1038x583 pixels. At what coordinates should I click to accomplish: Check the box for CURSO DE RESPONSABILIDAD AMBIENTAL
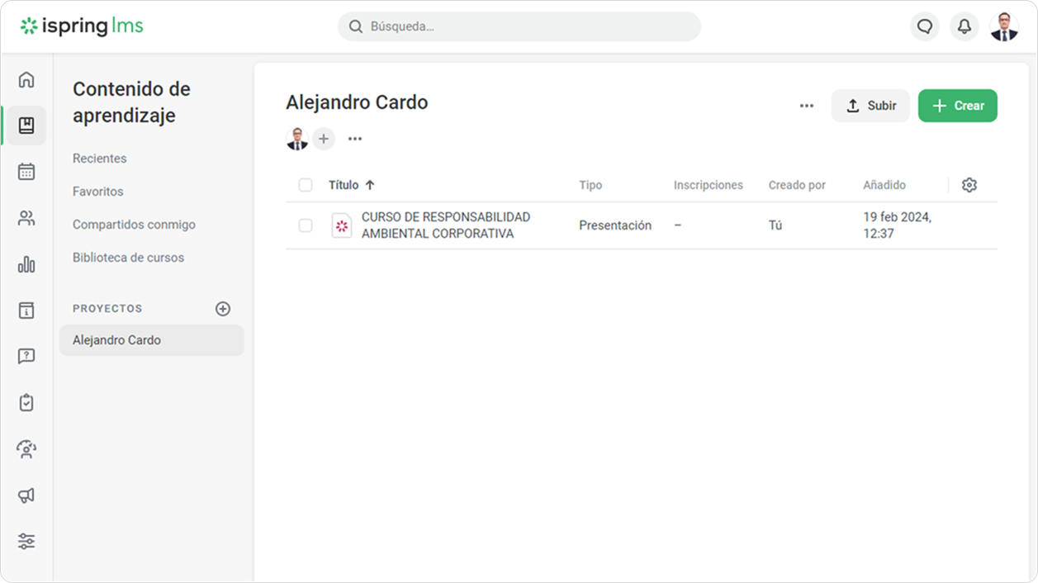click(x=306, y=225)
